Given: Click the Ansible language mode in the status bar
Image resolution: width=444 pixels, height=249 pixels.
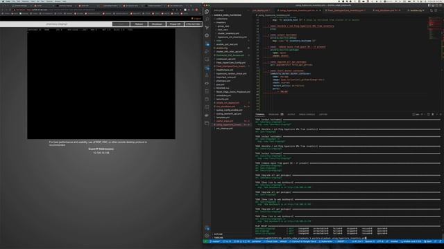Looking at the screenshot, I should 394,241.
